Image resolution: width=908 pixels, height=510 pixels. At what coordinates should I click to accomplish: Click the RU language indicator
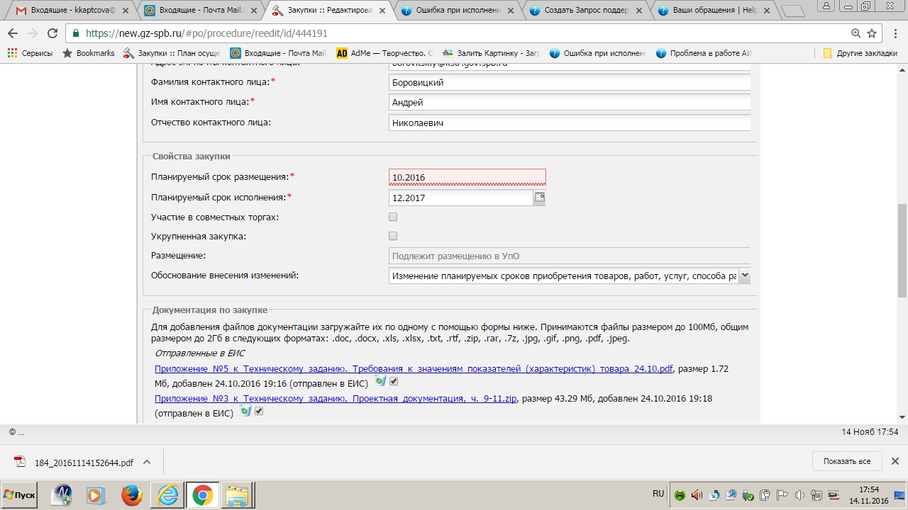pyautogui.click(x=658, y=494)
